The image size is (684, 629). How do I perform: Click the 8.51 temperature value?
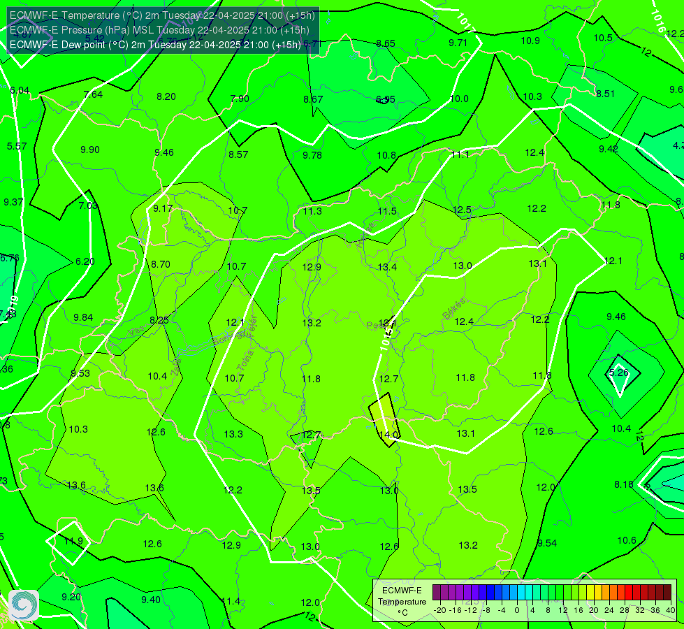605,94
